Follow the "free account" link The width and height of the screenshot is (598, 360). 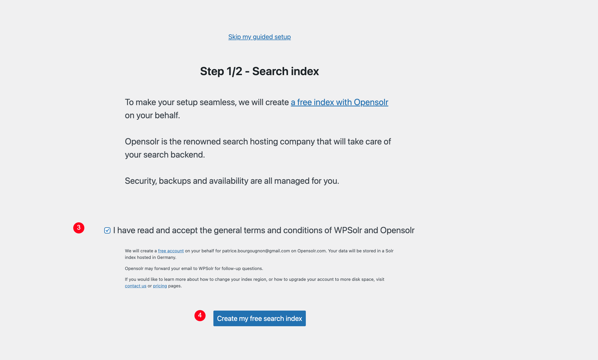[x=171, y=251]
